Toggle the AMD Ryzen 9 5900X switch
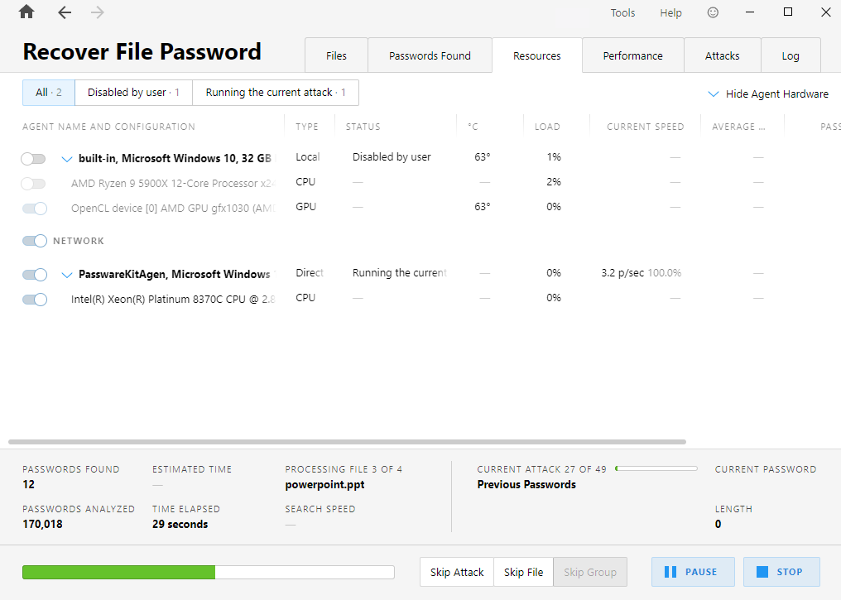 (x=34, y=184)
